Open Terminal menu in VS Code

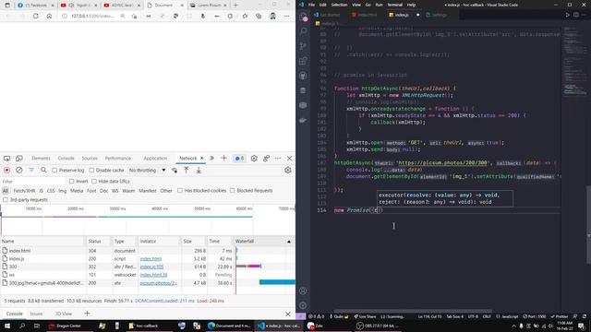pos(394,5)
